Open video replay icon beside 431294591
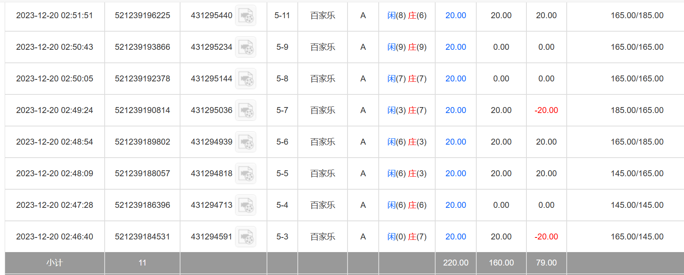The image size is (684, 275). tap(246, 237)
